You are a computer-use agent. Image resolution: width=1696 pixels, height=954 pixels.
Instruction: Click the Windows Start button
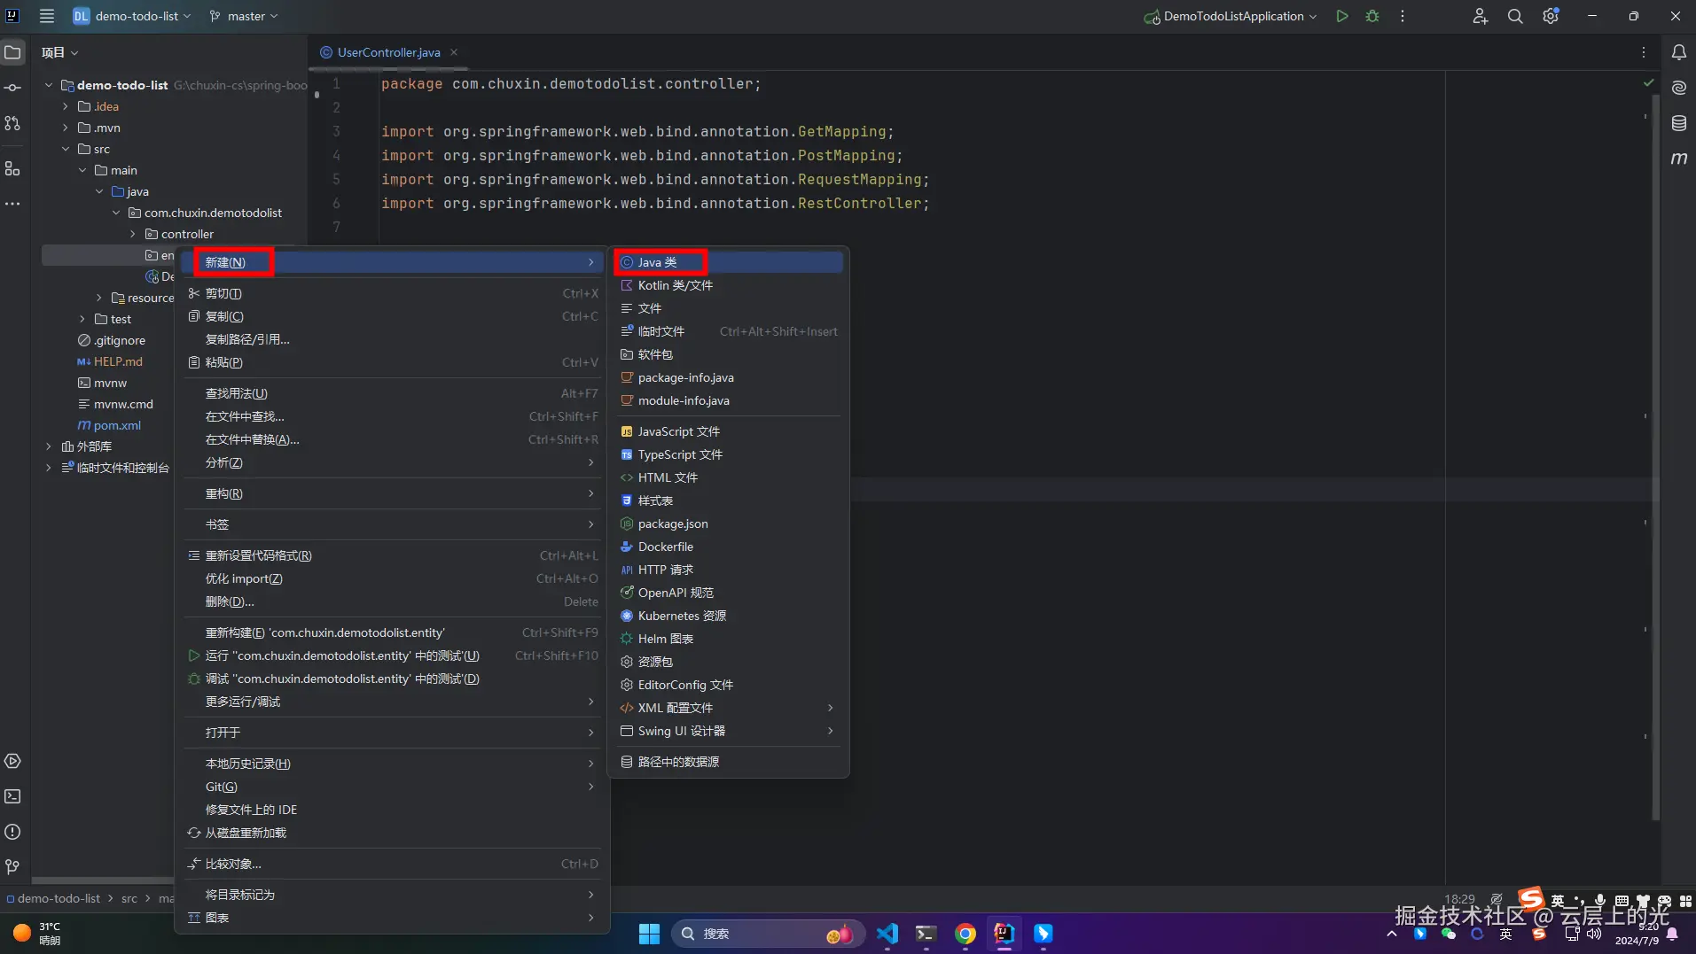point(649,934)
